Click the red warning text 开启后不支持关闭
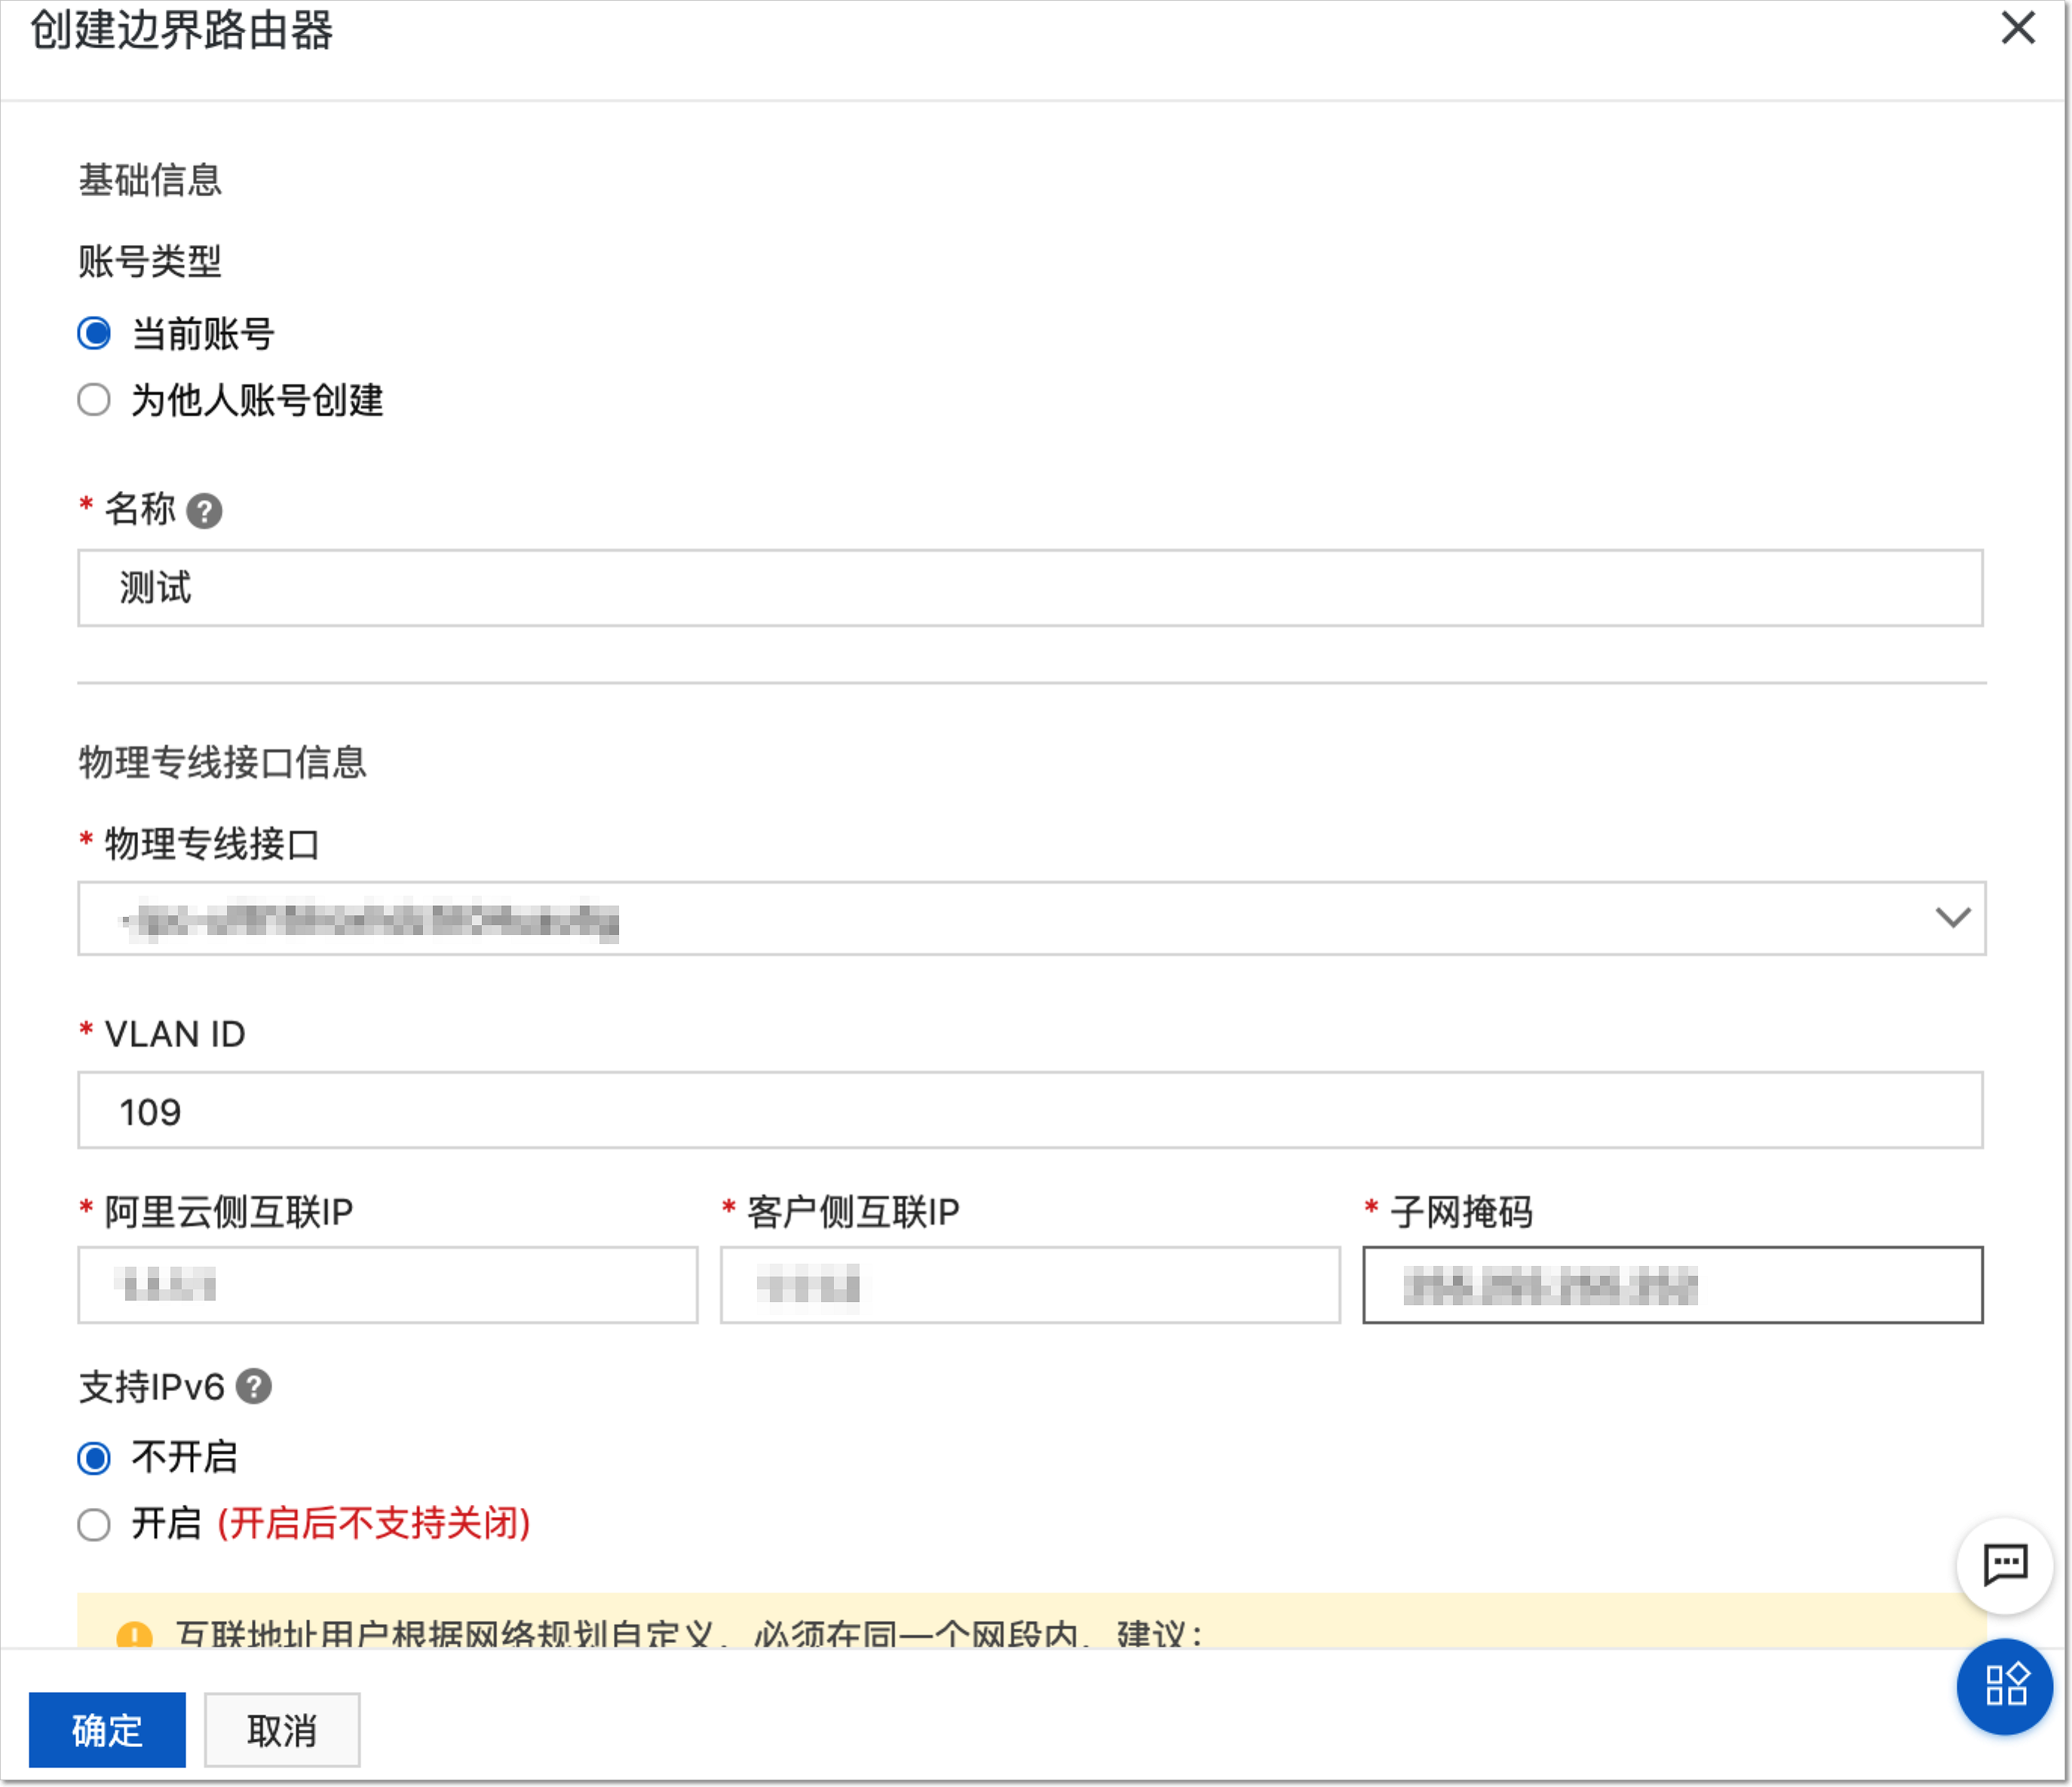2072x1787 pixels. pos(374,1524)
